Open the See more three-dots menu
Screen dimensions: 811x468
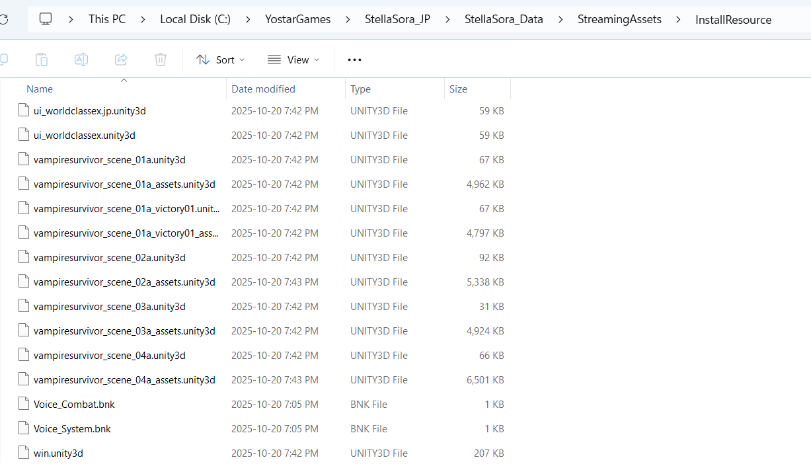tap(354, 59)
